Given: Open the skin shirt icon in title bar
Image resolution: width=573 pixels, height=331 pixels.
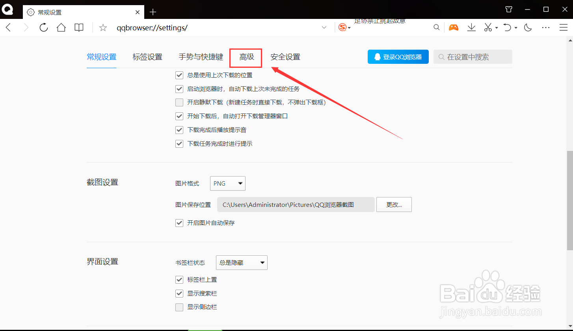Looking at the screenshot, I should tap(509, 9).
